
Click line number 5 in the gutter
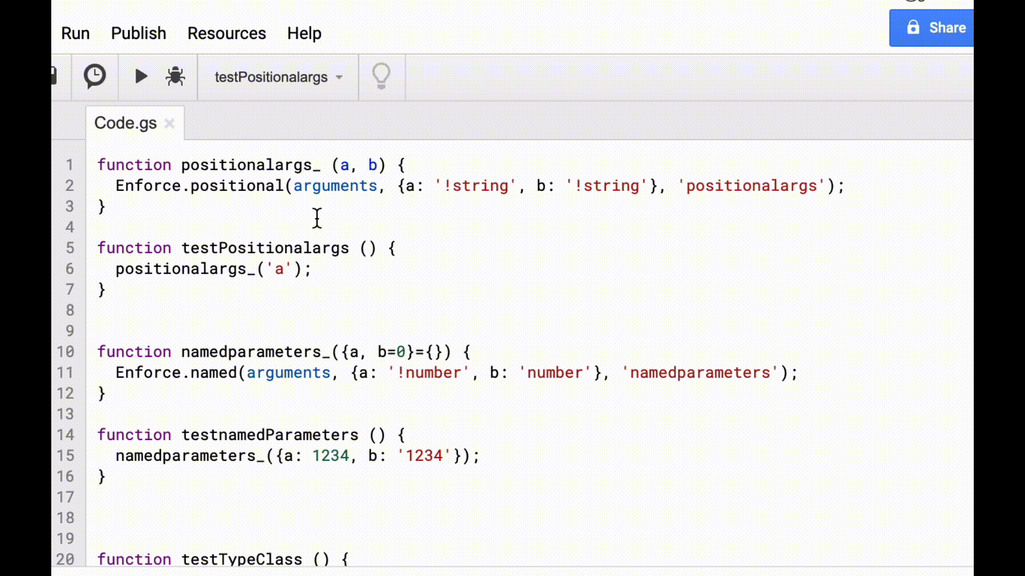pyautogui.click(x=70, y=248)
